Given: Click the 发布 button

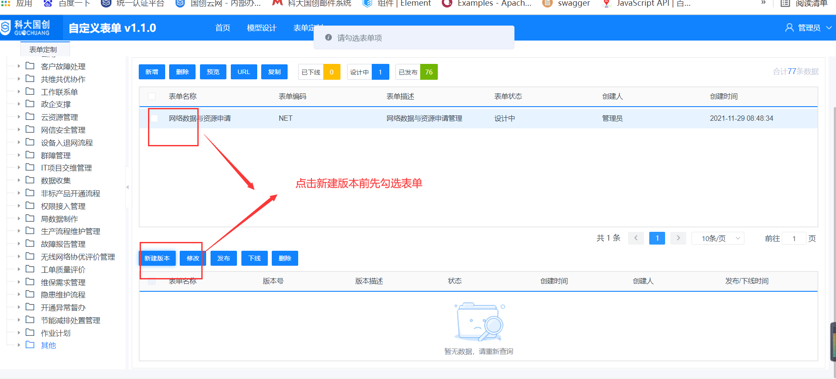Looking at the screenshot, I should 224,258.
